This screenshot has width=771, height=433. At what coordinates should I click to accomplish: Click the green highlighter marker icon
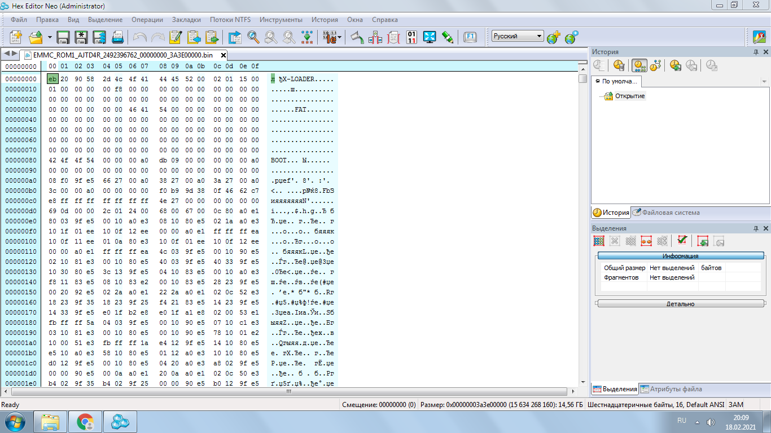click(x=448, y=37)
